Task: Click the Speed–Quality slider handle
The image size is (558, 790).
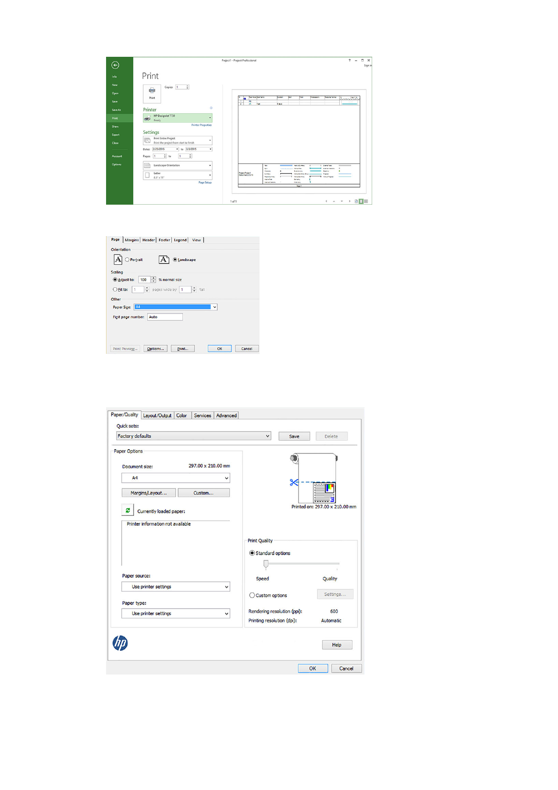Action: click(266, 564)
